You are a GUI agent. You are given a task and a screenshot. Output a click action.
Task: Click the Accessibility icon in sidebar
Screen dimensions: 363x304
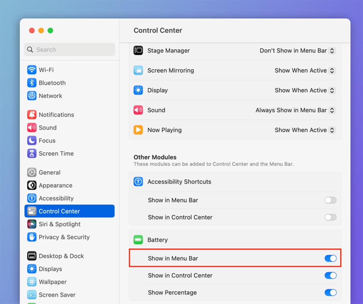(x=32, y=198)
